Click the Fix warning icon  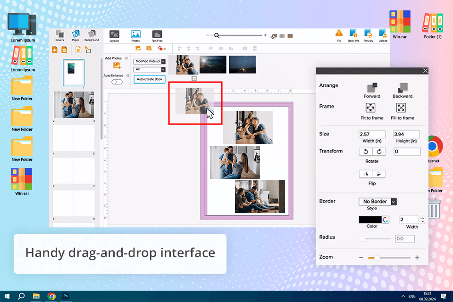coord(339,33)
